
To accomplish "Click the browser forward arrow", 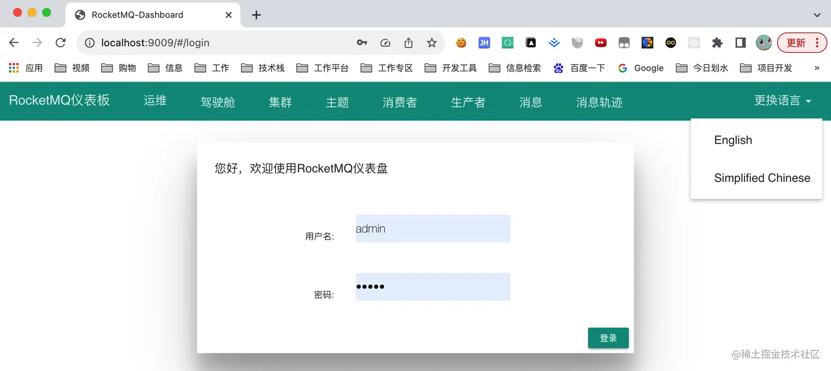I will (37, 43).
